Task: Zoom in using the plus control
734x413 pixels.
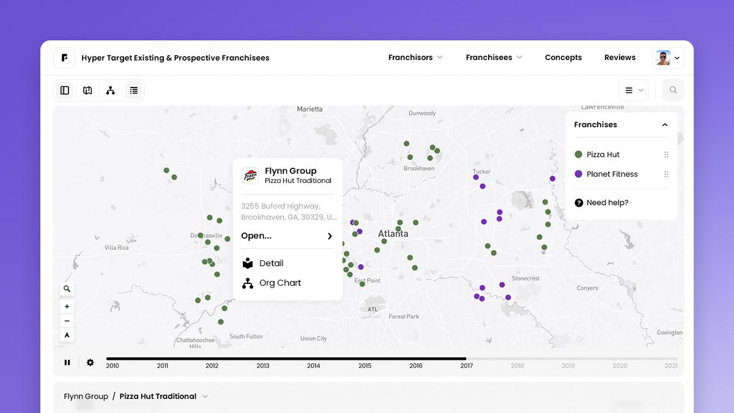Action: click(67, 306)
